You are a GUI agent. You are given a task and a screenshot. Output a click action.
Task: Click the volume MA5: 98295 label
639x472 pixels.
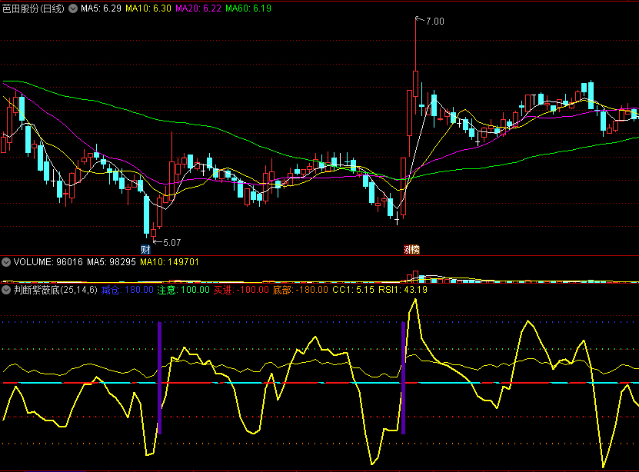(111, 262)
